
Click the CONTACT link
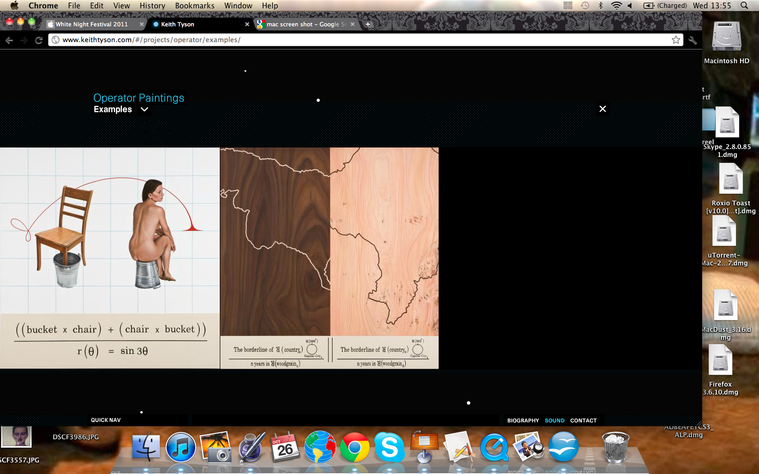tap(583, 421)
